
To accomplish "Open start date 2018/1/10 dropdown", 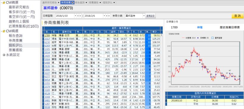I will [76, 16].
